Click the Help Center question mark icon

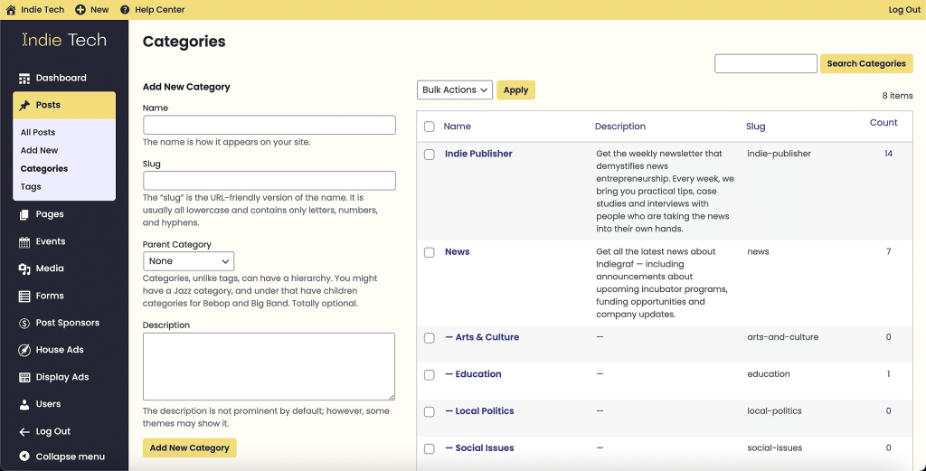(x=125, y=10)
